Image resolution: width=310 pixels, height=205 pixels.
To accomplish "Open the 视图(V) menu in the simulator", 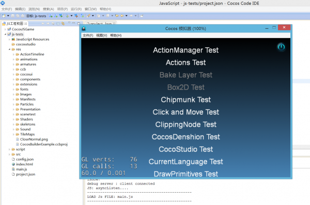I will point(102,36).
